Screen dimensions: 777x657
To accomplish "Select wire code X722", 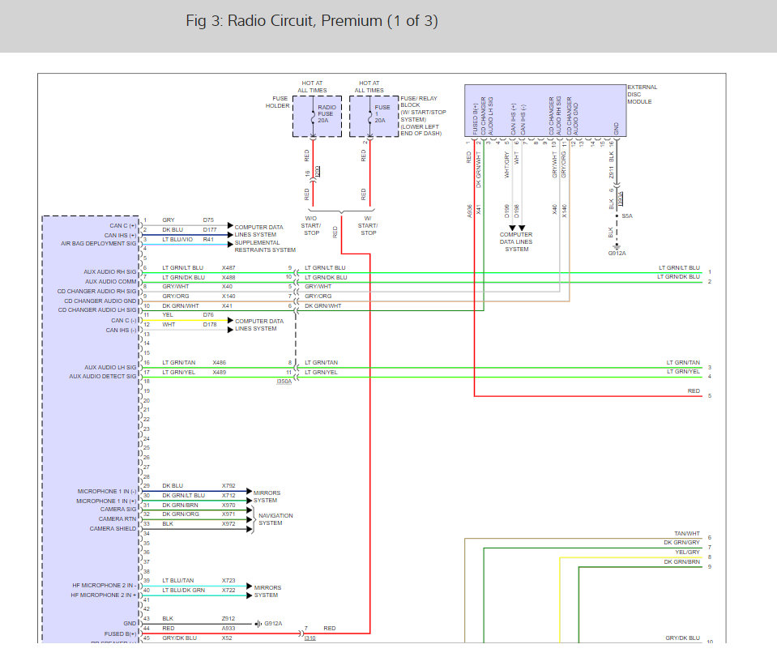I will pos(228,590).
